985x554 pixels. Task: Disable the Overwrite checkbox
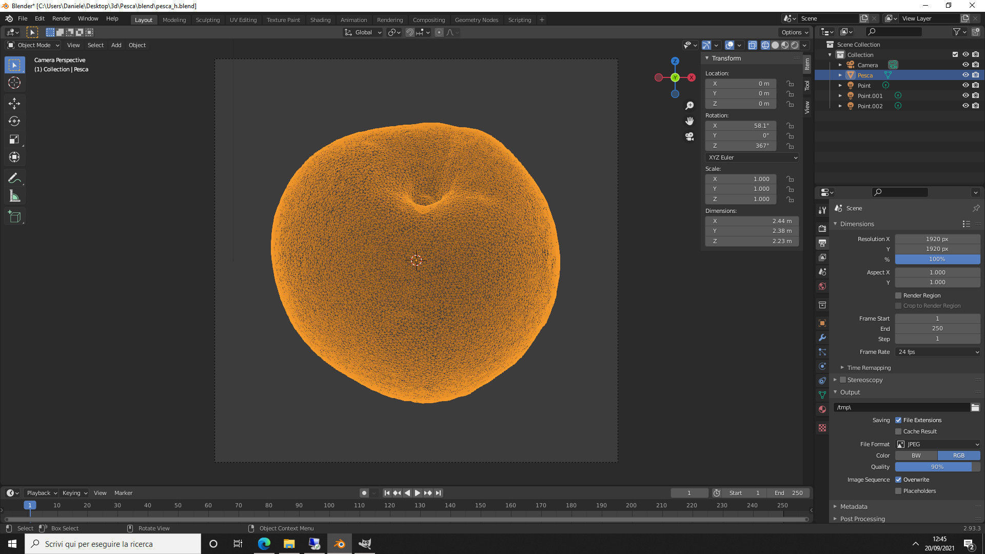[x=898, y=480]
